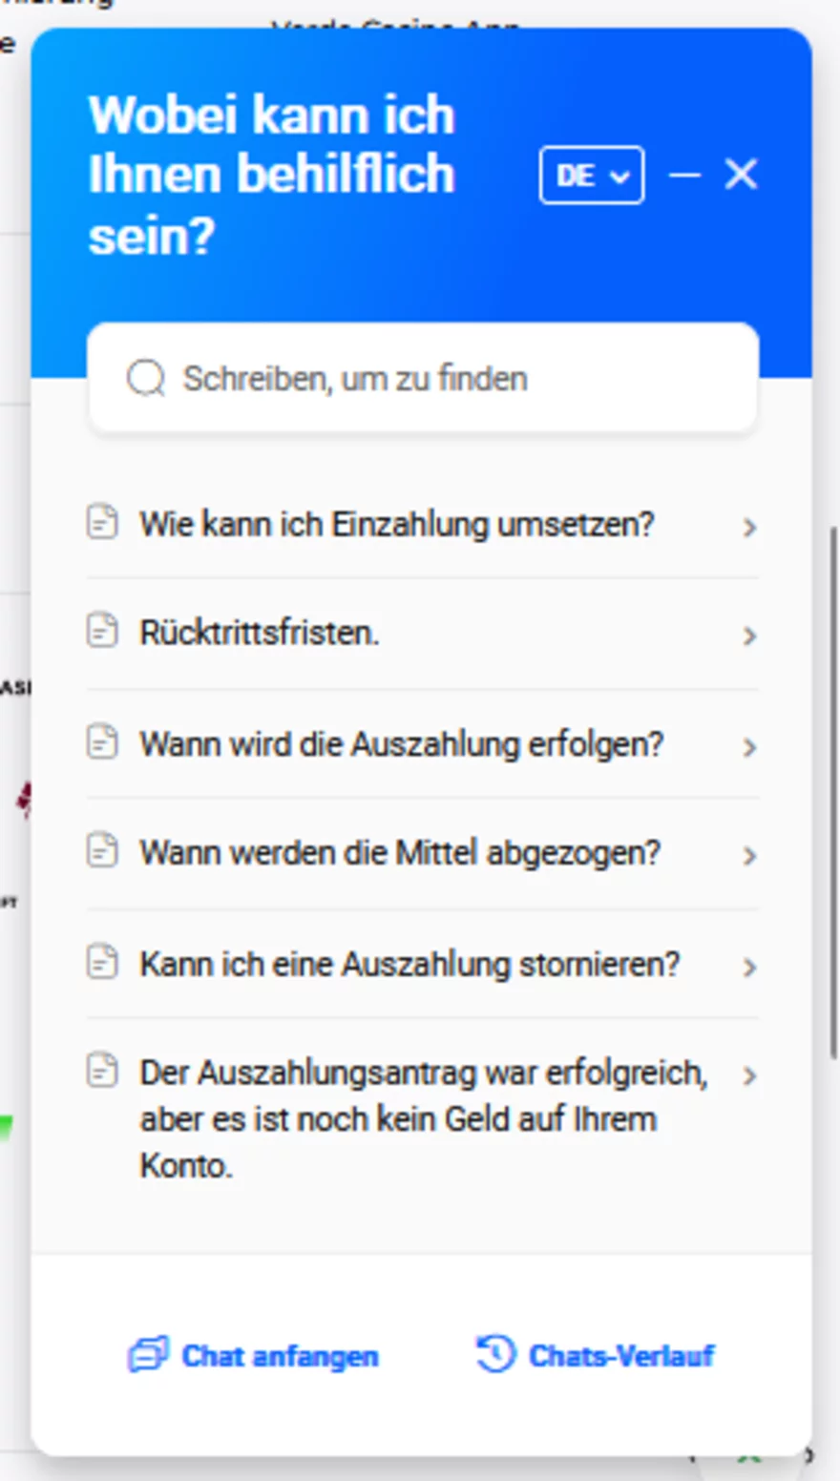840x1481 pixels.
Task: Open 'Der Auszahlungsantrag war erfolgreich' article text
Action: point(424,1118)
